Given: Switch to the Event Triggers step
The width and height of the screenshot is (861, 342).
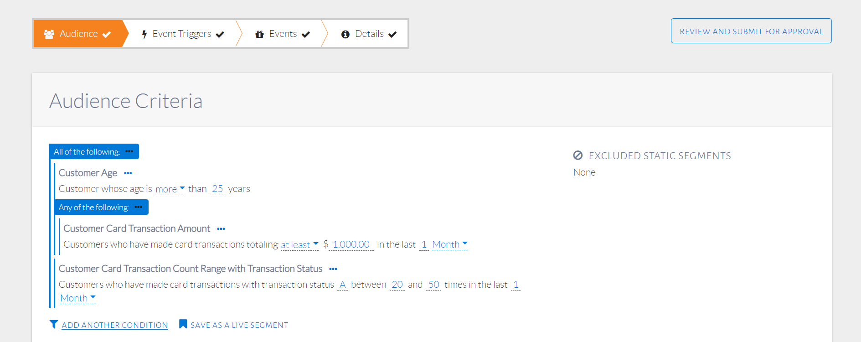Looking at the screenshot, I should (182, 34).
